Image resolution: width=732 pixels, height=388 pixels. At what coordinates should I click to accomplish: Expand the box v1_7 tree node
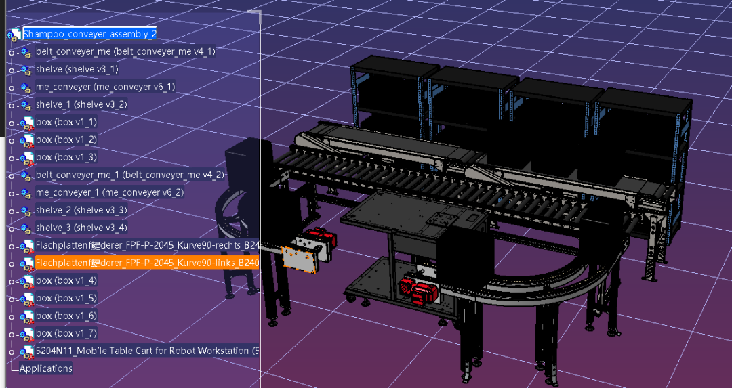point(12,335)
